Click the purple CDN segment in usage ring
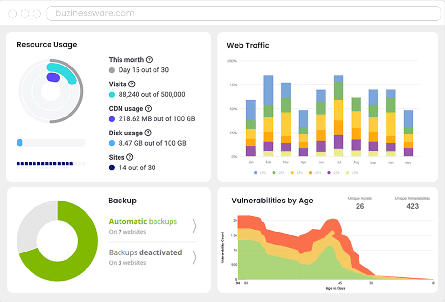Screen dimensions: 445x302 53,77
